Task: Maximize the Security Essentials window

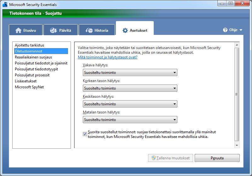Action: click(231, 3)
